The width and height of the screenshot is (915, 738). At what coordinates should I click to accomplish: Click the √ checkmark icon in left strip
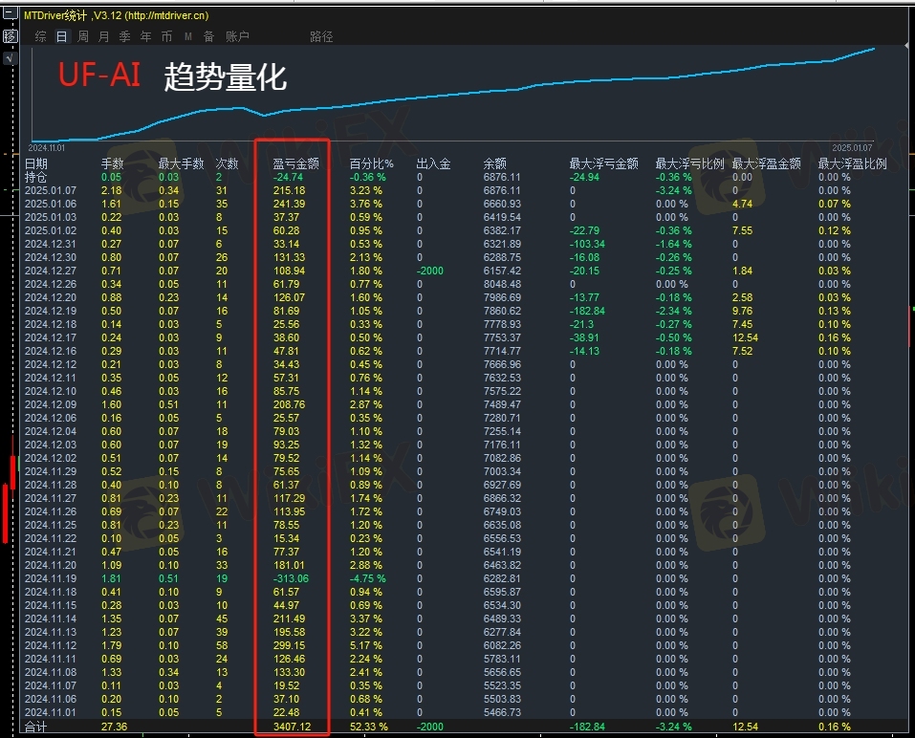pos(10,58)
